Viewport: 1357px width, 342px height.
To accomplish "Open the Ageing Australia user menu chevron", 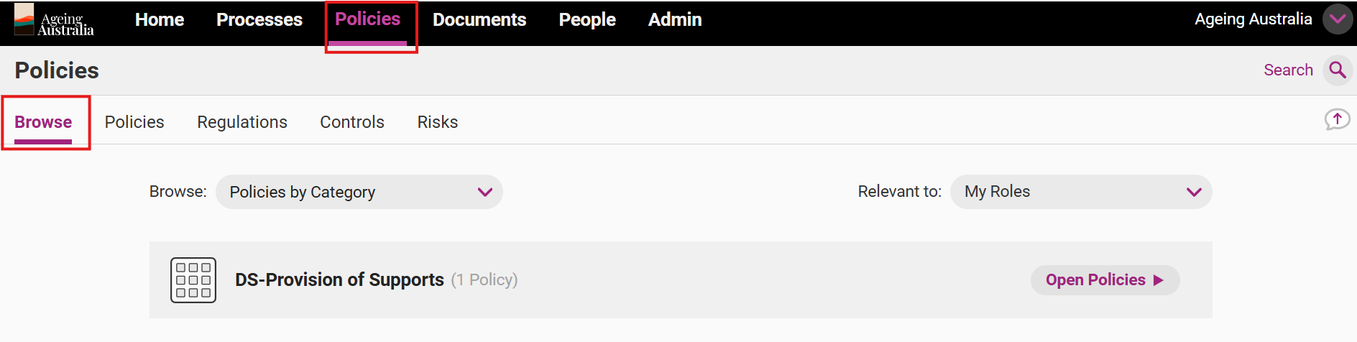I will 1338,19.
